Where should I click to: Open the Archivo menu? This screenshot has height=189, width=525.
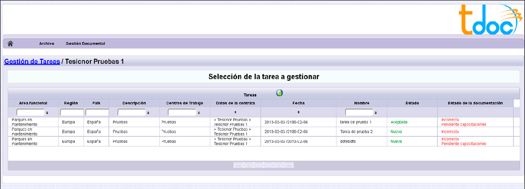point(46,44)
